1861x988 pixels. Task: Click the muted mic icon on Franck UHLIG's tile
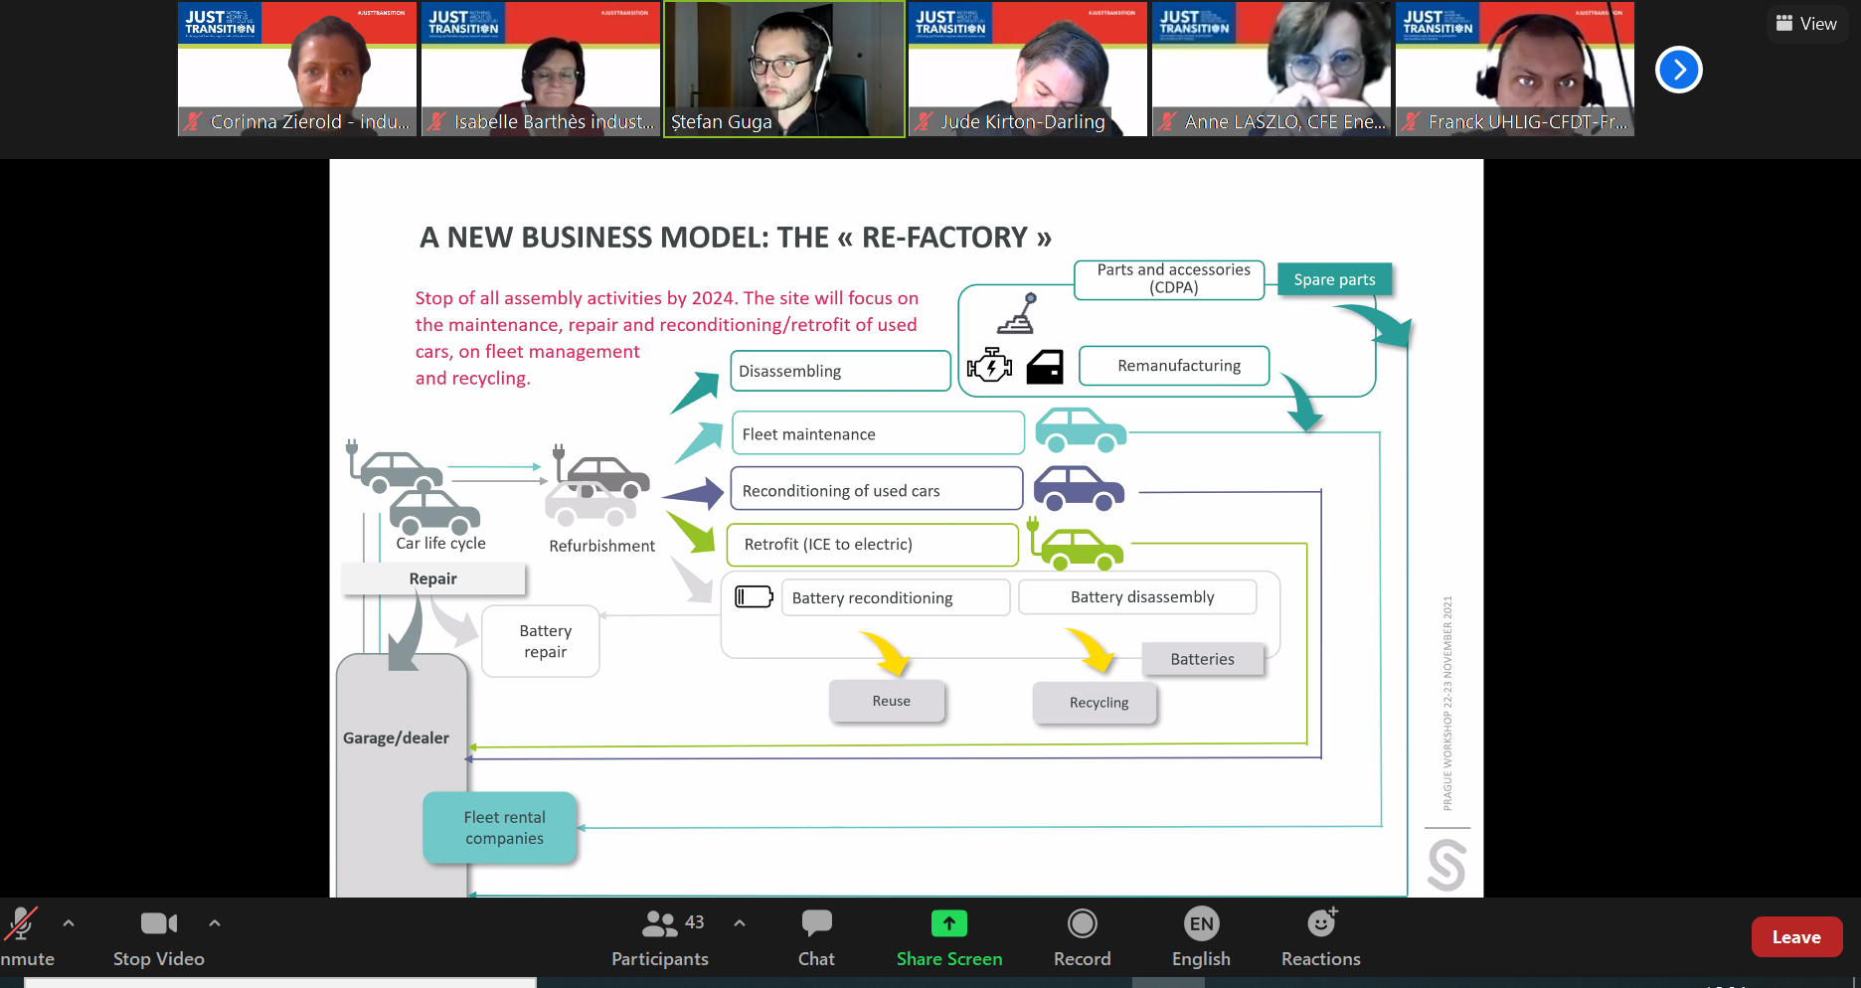1411,122
